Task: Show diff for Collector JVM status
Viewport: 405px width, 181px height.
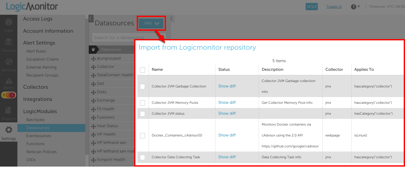Action: (227, 113)
